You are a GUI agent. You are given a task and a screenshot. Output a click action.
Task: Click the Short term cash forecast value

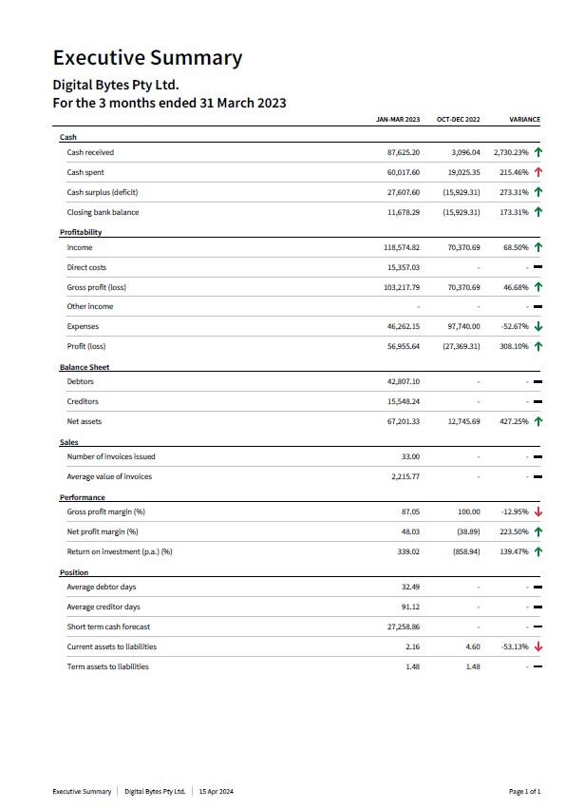(404, 627)
